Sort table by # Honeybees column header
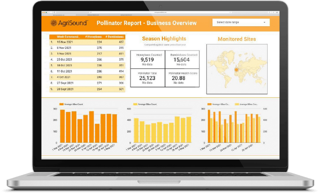 (94, 37)
